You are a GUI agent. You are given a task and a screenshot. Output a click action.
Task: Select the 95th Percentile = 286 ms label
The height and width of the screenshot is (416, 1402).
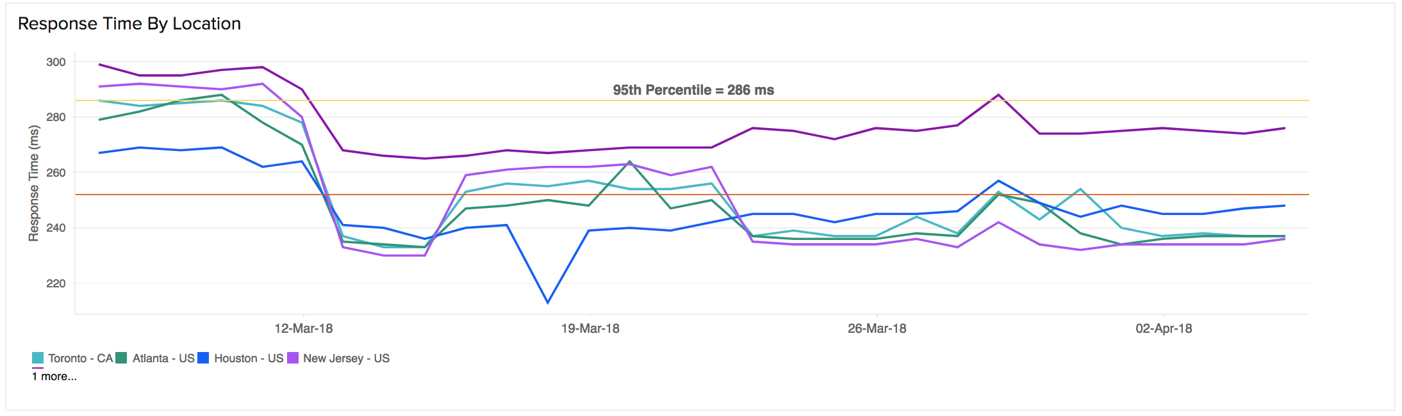coord(693,90)
